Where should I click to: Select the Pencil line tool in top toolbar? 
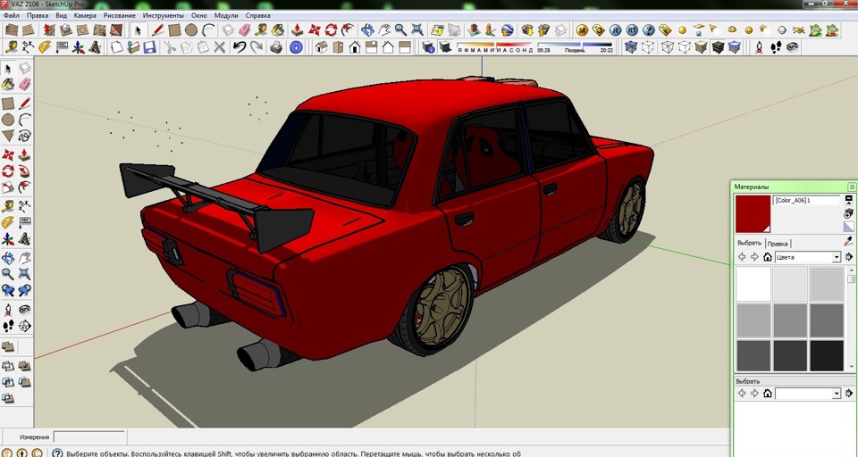pos(158,29)
